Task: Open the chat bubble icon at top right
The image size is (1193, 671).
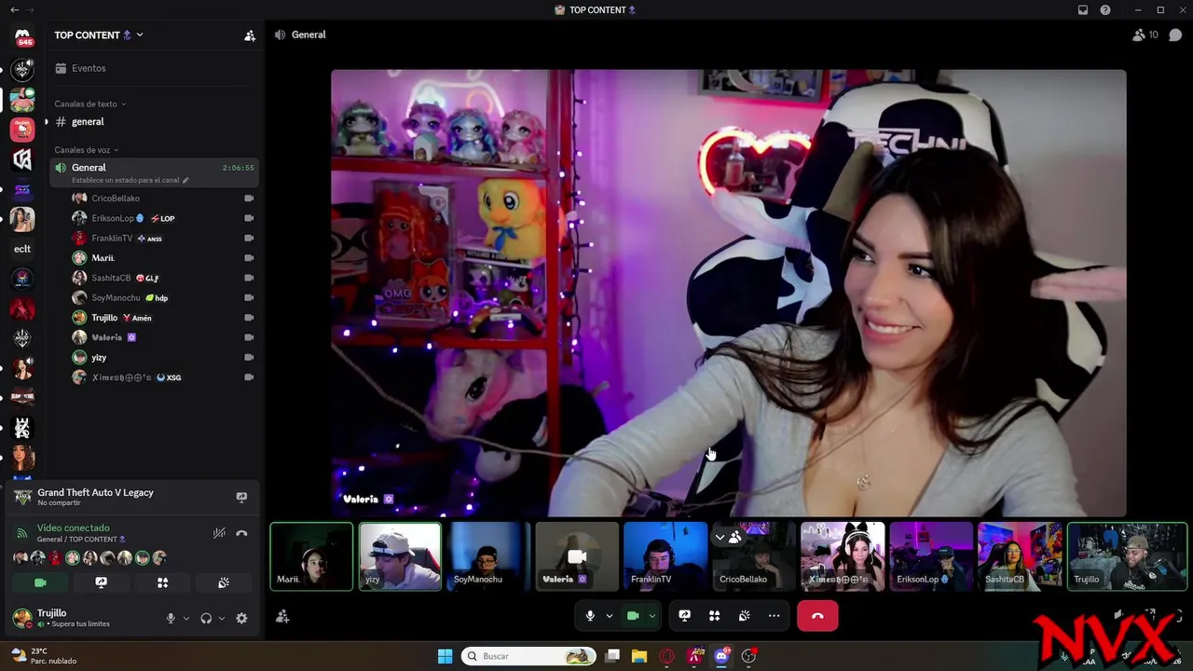Action: click(1175, 34)
